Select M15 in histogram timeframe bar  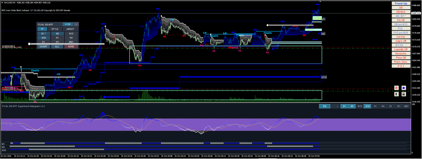coord(360,106)
